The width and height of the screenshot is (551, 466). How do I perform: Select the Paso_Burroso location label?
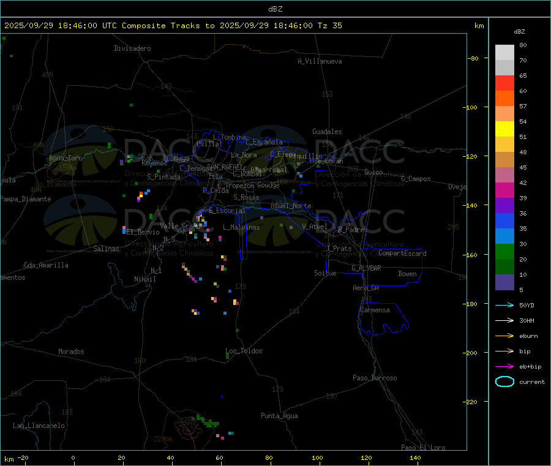pyautogui.click(x=375, y=378)
